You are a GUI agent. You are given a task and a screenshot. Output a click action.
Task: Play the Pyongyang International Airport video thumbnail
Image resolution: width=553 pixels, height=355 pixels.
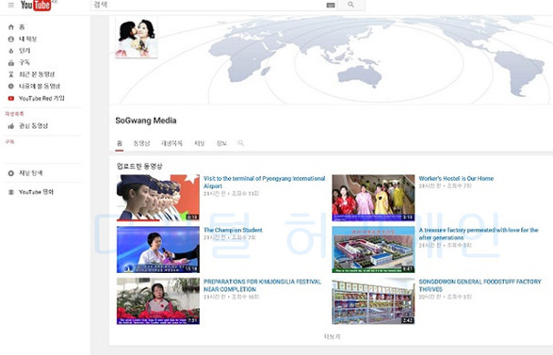point(158,198)
